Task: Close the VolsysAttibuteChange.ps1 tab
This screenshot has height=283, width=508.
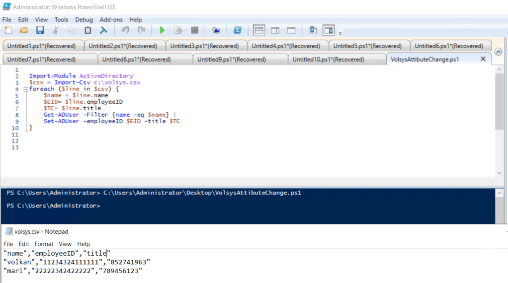Action: tap(483, 59)
